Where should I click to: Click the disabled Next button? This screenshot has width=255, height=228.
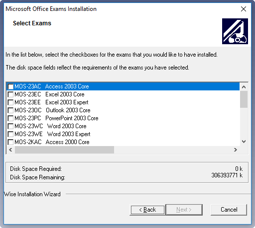(x=184, y=210)
